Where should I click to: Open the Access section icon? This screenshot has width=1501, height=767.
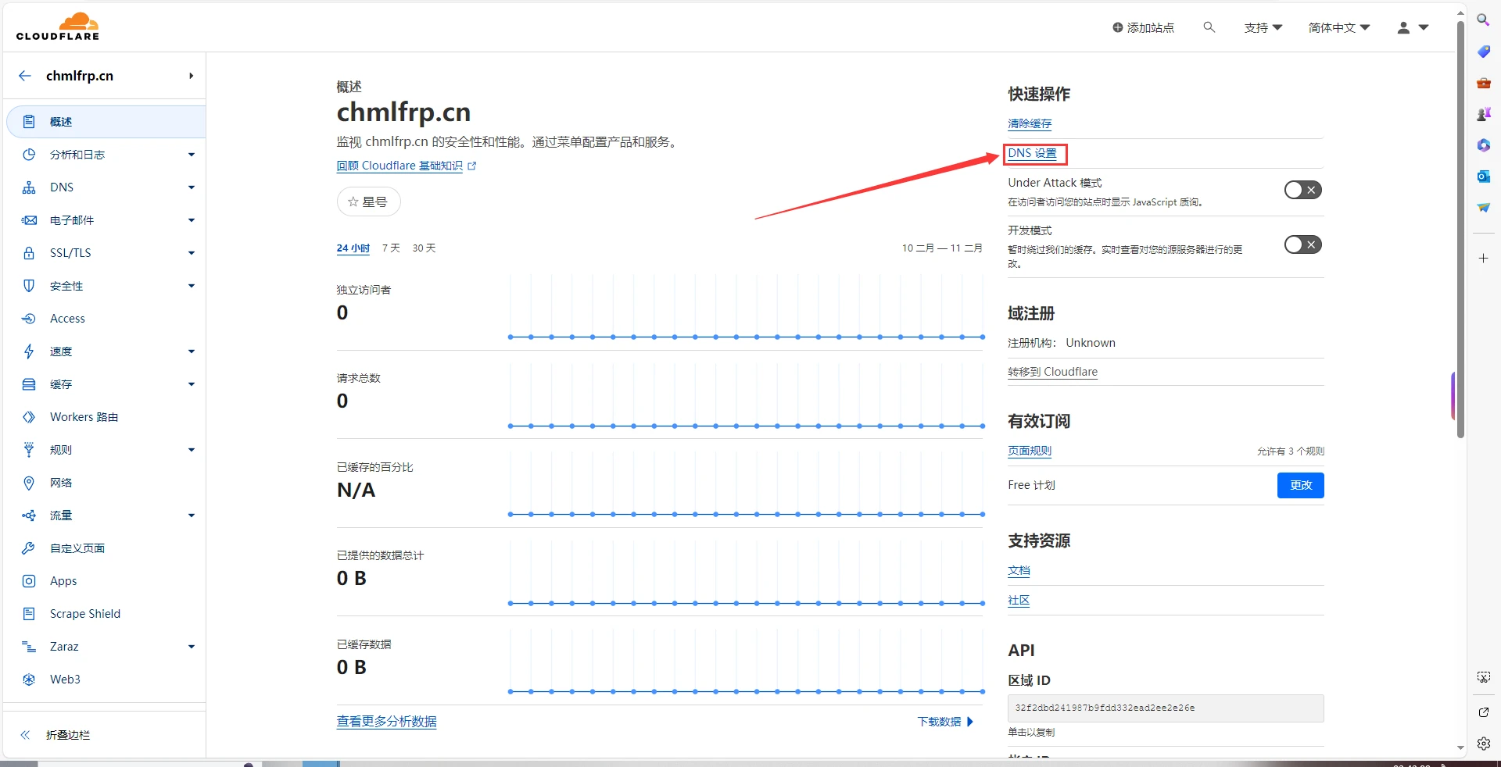[29, 319]
